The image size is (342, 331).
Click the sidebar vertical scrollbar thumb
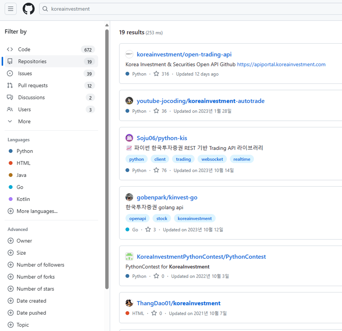tap(107, 159)
